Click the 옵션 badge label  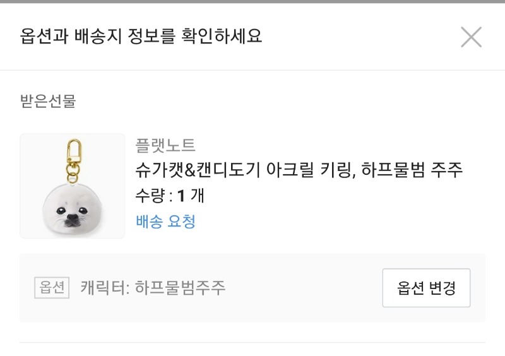click(x=51, y=288)
